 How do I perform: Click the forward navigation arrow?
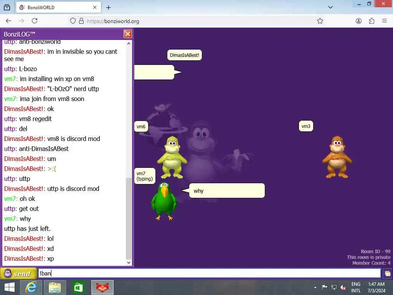click(21, 21)
